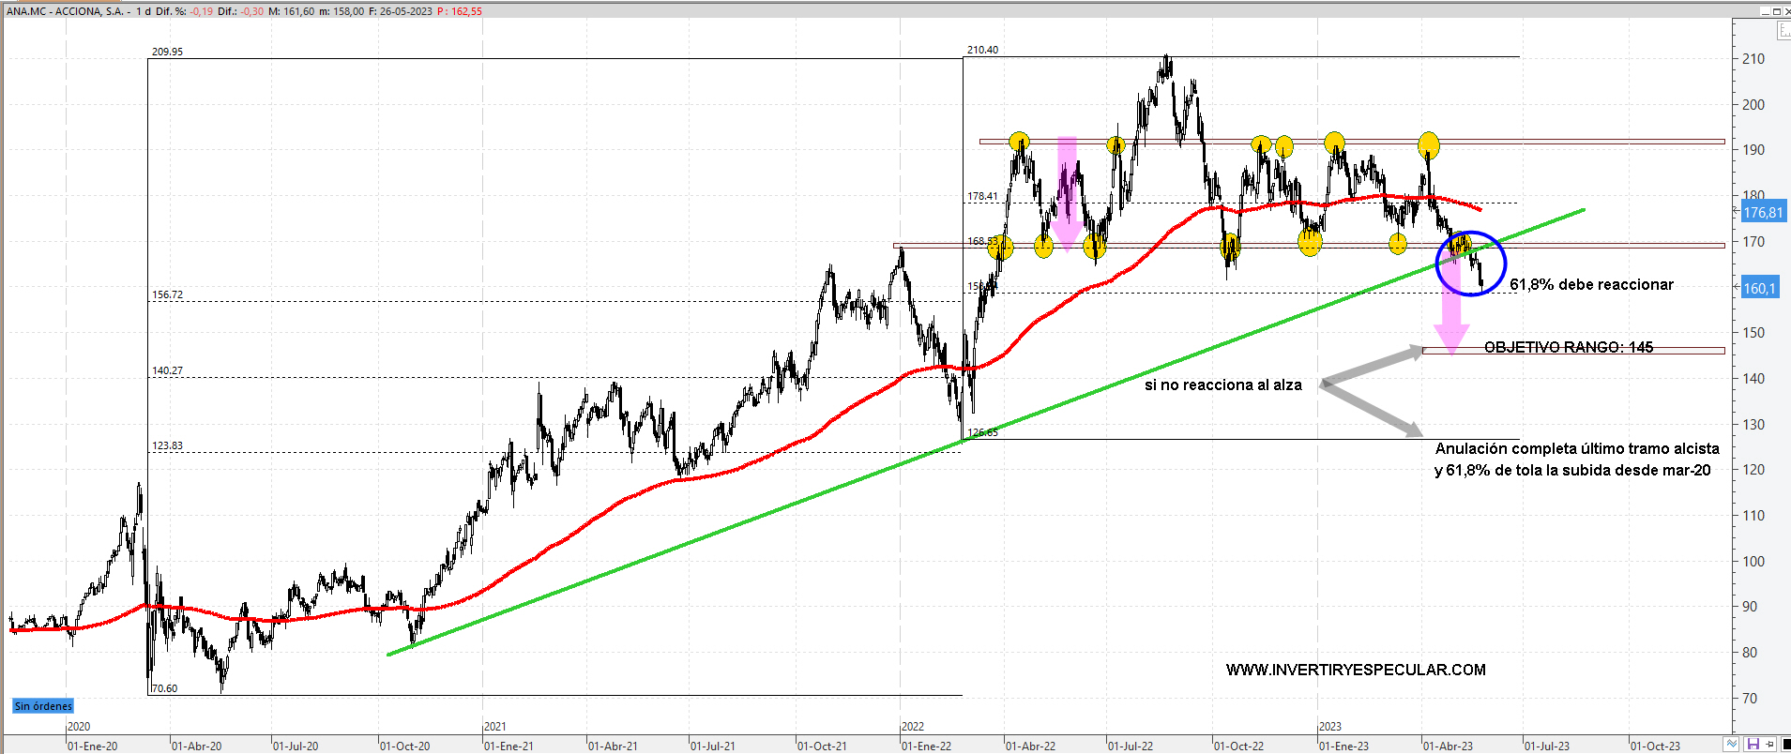Select the '61,8% debe reaccionar' annotation
The width and height of the screenshot is (1791, 754).
pyautogui.click(x=1591, y=284)
